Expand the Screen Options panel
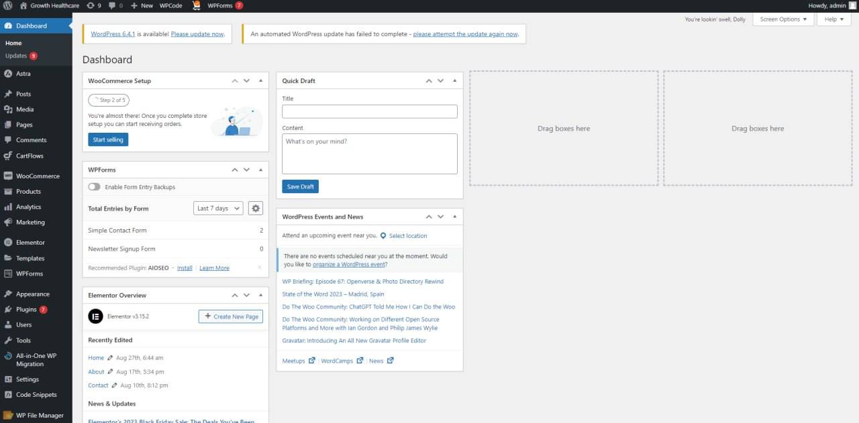Screen dimensions: 859x423 782,19
